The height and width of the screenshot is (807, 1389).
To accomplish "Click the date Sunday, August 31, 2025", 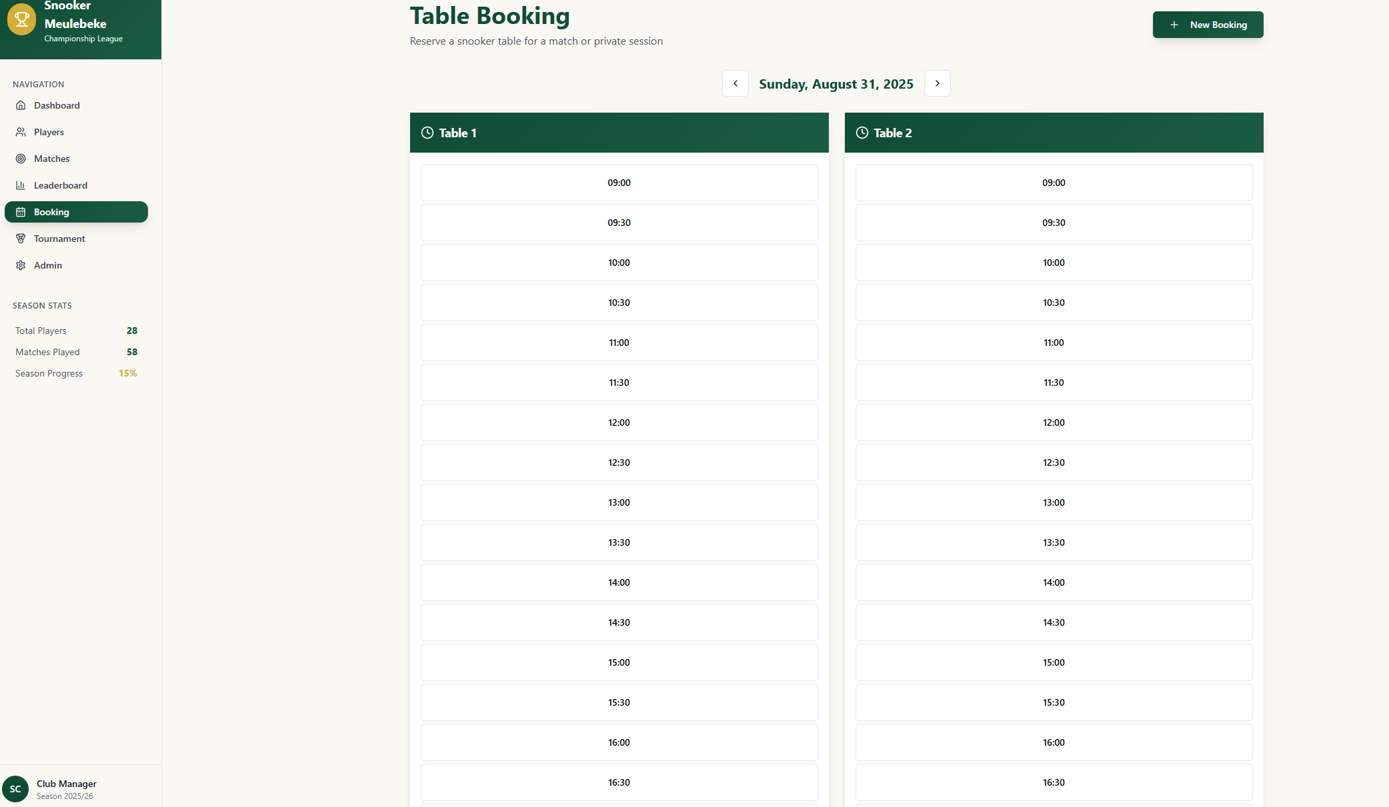I will (x=836, y=84).
